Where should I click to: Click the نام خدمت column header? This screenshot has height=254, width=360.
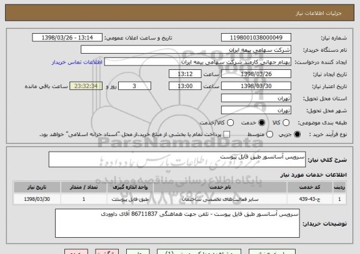220,187
